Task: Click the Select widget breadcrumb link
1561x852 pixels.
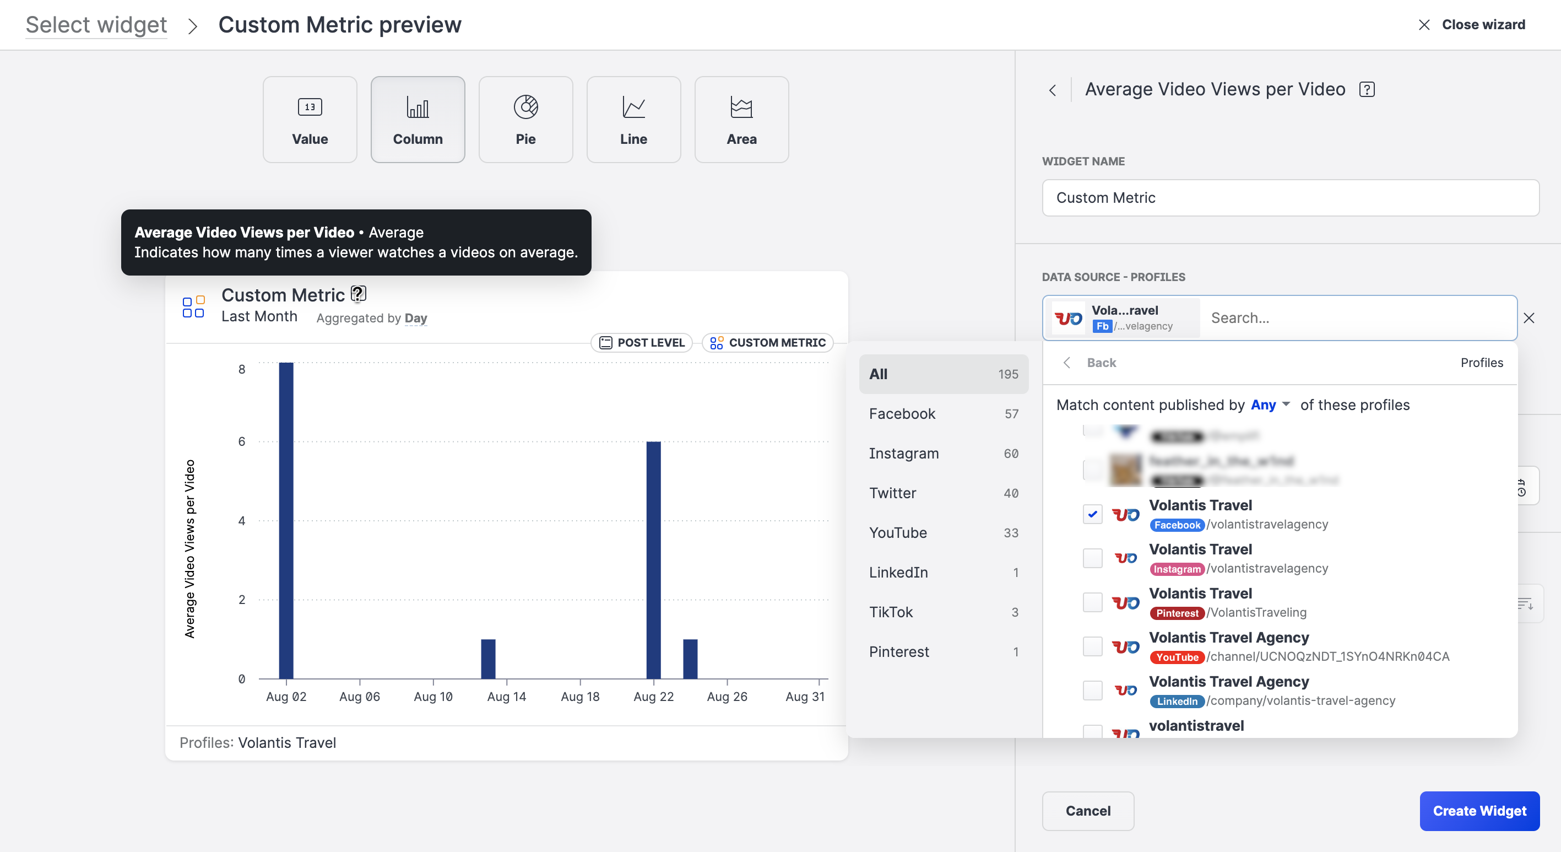Action: pos(96,24)
